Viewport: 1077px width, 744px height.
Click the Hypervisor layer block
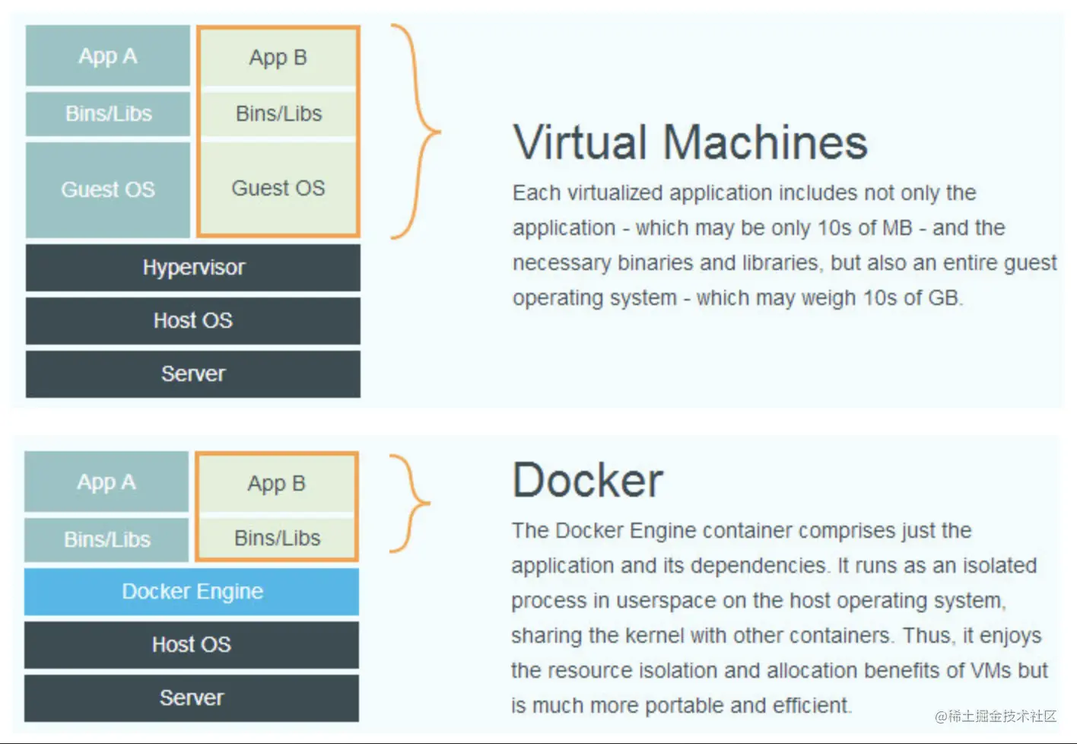[192, 267]
